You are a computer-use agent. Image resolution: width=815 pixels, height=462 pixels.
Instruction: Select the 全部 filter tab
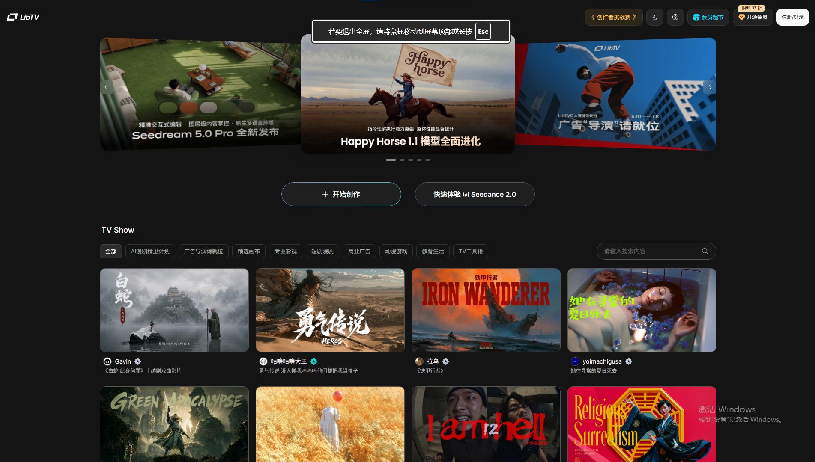point(111,251)
